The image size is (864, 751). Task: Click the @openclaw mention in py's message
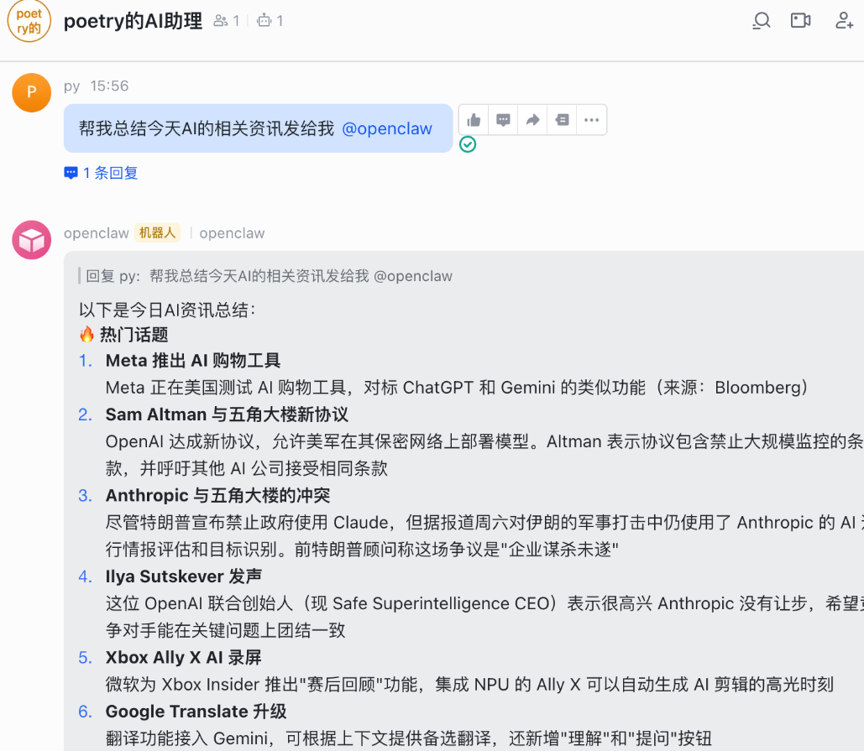click(387, 128)
